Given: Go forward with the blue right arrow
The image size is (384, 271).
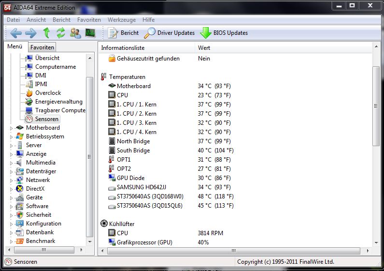Looking at the screenshot, I should click(x=30, y=33).
